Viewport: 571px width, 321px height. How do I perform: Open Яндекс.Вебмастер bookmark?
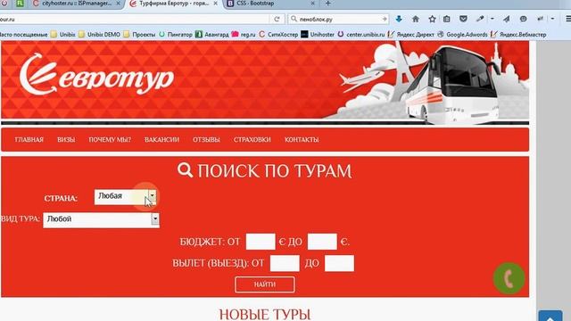coord(518,35)
